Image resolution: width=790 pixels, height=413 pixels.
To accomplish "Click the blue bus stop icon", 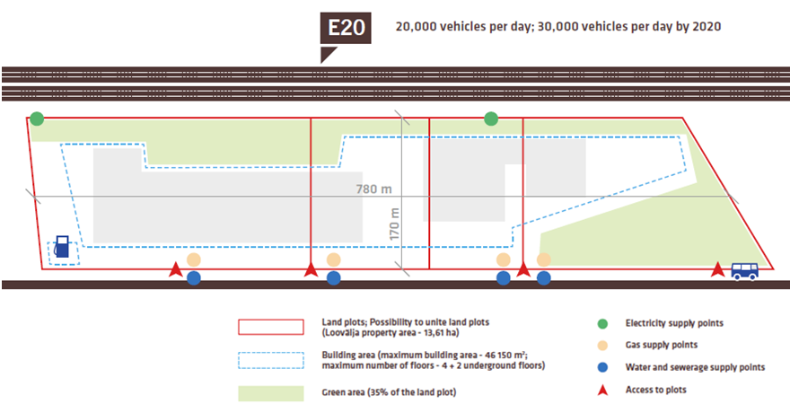I will coord(744,269).
